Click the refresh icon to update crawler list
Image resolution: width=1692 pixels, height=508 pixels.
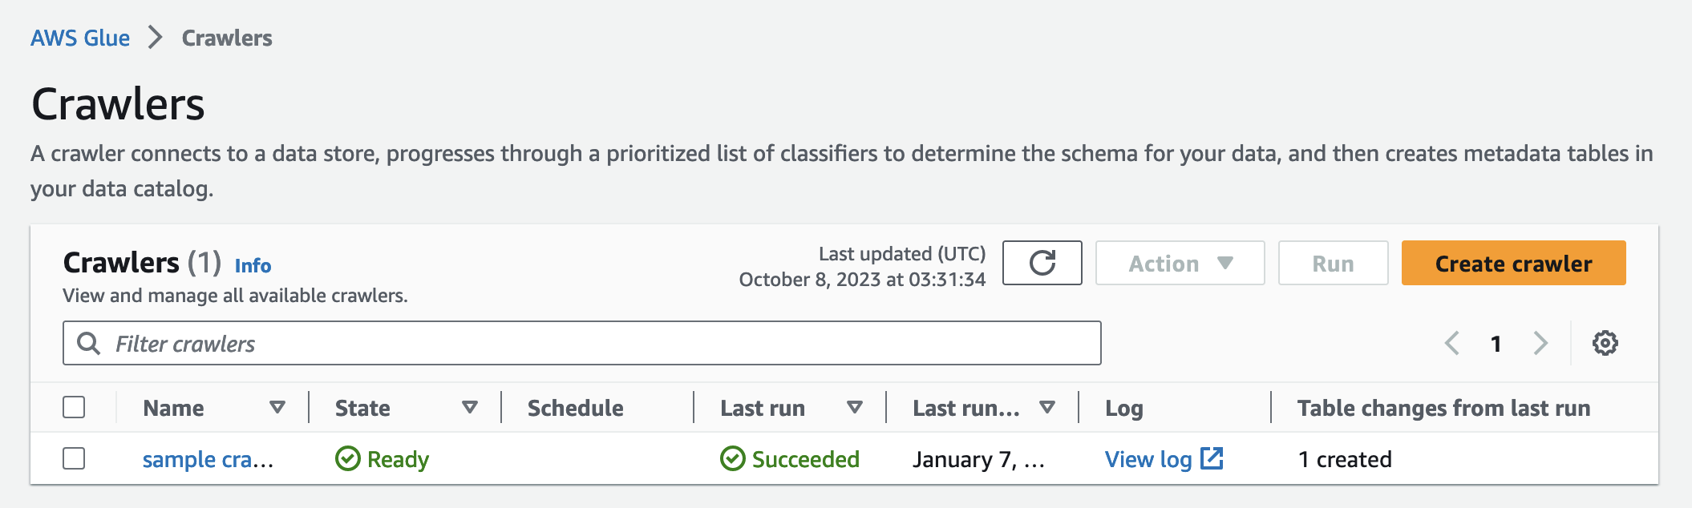tap(1041, 263)
